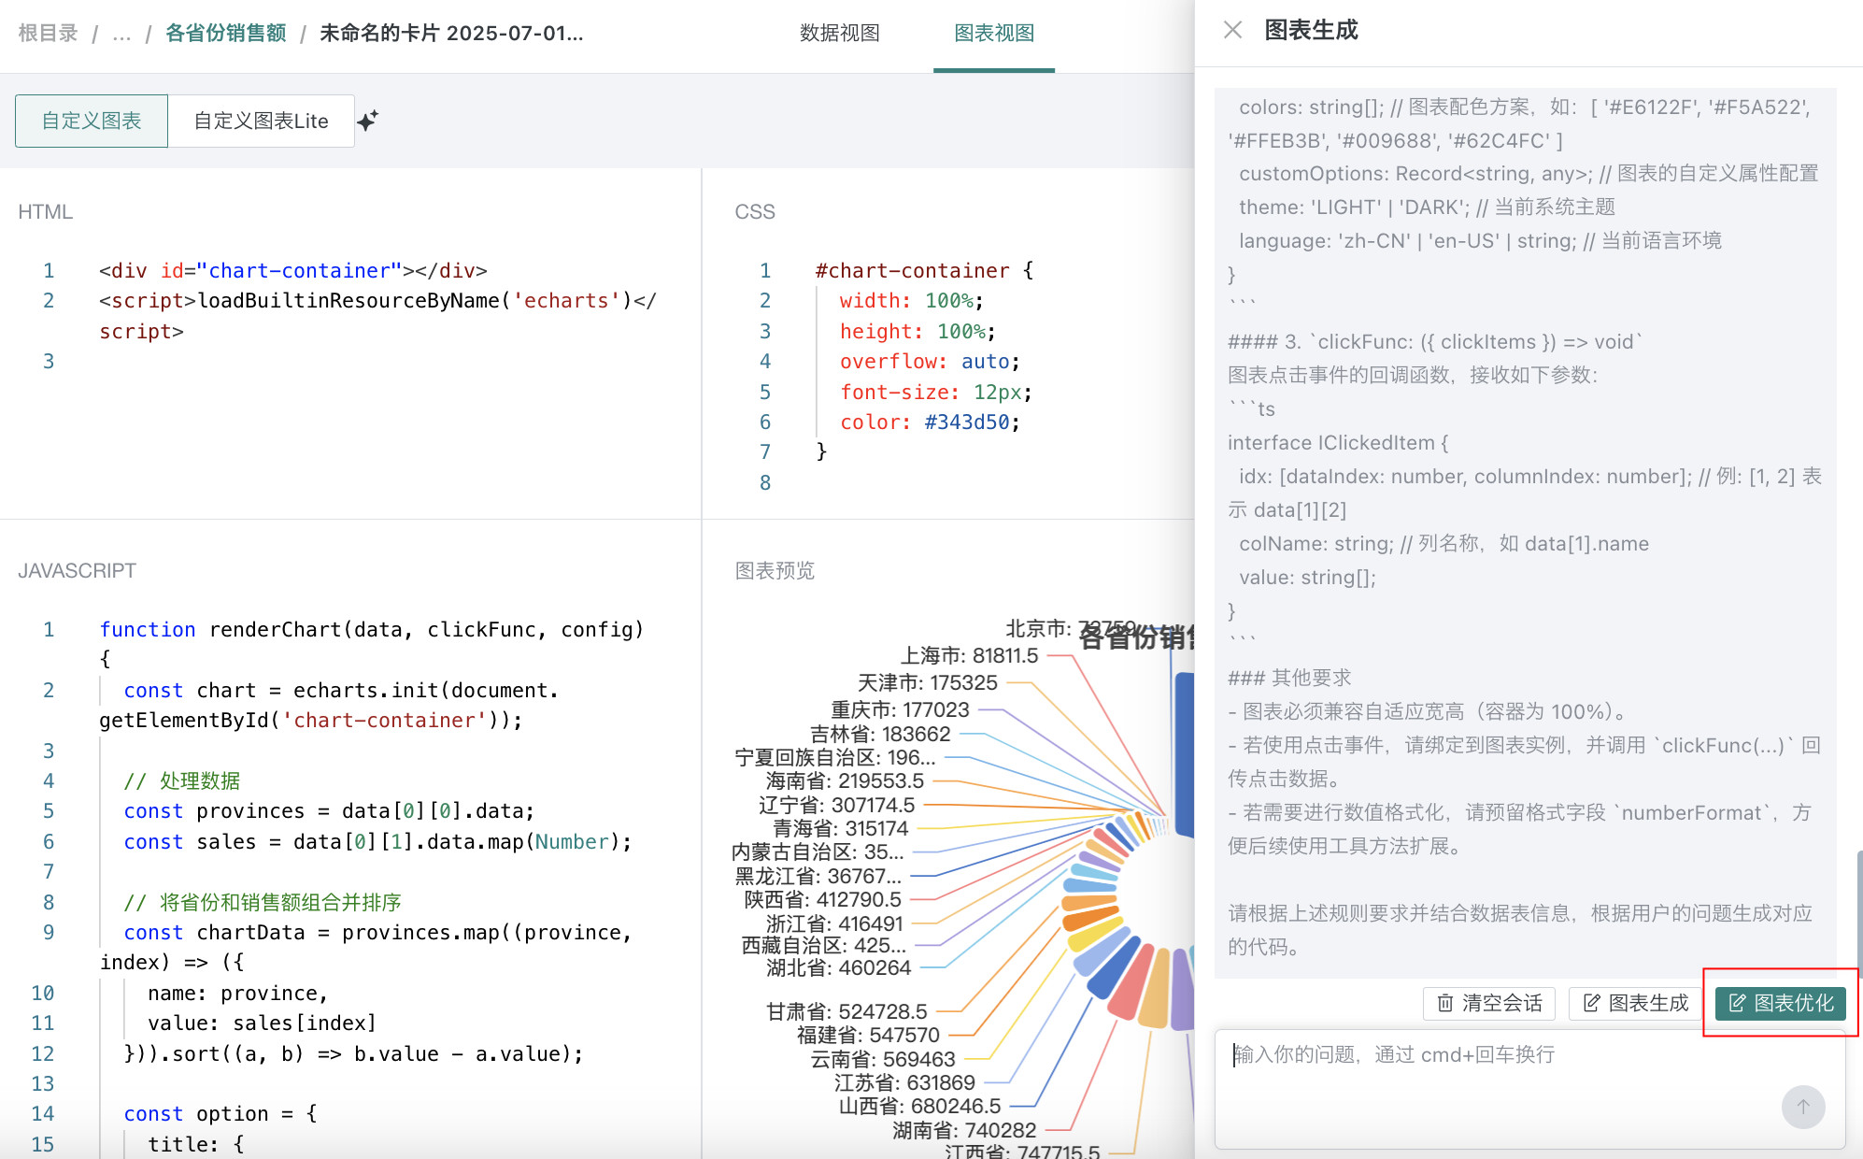Click chart label 湖北省: 460264
This screenshot has width=1863, height=1159.
(x=838, y=967)
